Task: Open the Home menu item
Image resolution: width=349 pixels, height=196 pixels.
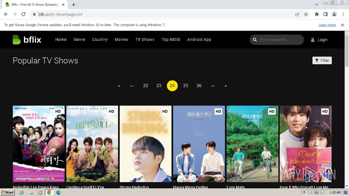Action: 61,39
